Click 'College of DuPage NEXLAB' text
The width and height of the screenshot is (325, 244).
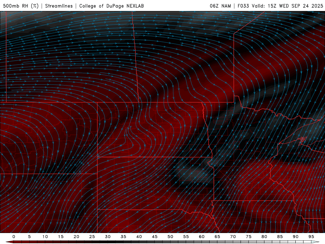coord(111,6)
